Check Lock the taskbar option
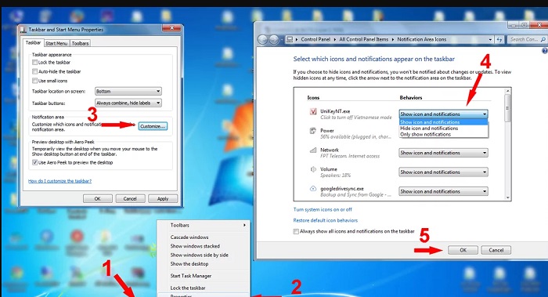The width and height of the screenshot is (548, 297). [x=34, y=62]
